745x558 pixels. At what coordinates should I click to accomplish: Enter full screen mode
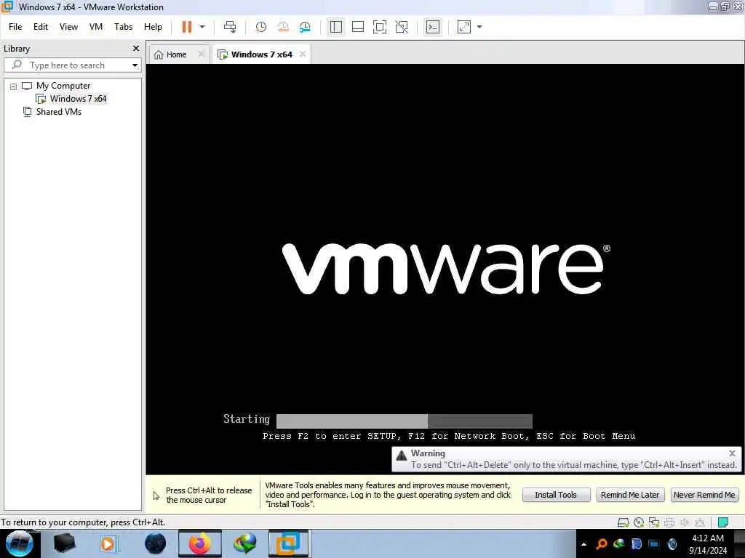pyautogui.click(x=380, y=27)
